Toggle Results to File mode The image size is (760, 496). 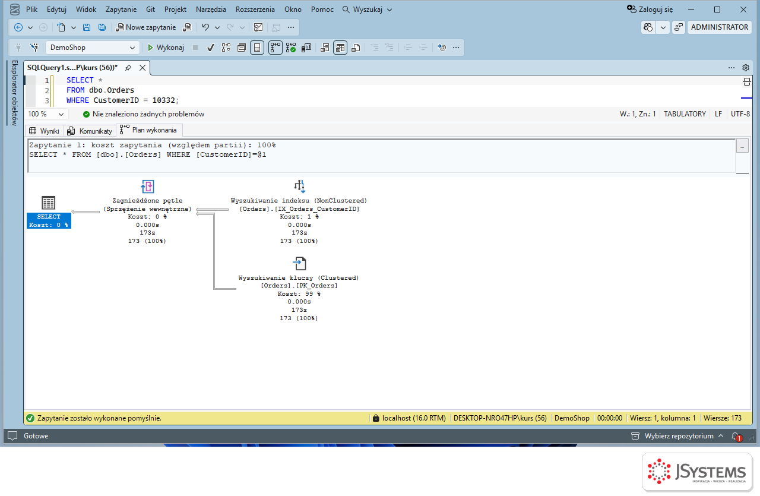tap(356, 48)
